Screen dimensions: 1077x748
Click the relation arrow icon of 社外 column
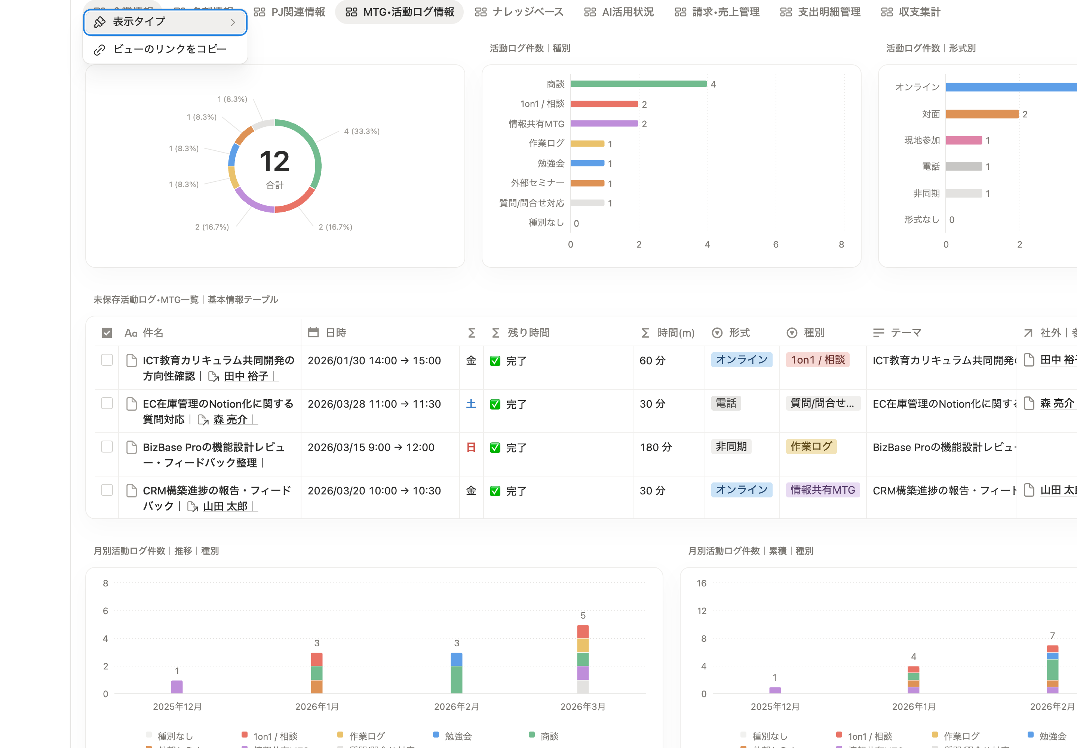click(1028, 333)
